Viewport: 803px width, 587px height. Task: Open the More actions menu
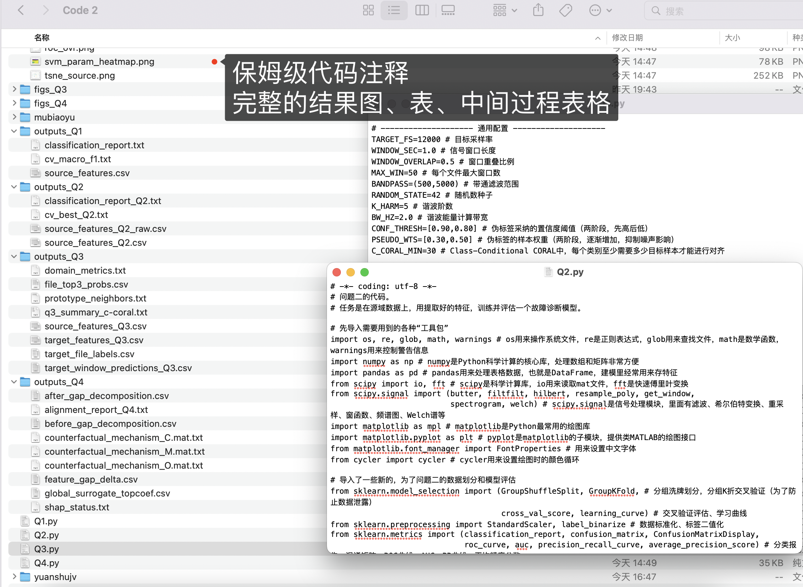pos(600,10)
